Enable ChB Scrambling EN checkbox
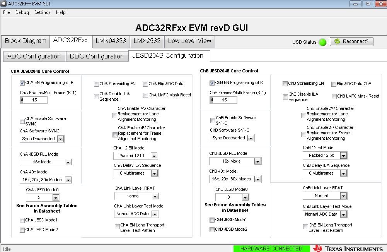The height and width of the screenshot is (252, 387). point(285,84)
